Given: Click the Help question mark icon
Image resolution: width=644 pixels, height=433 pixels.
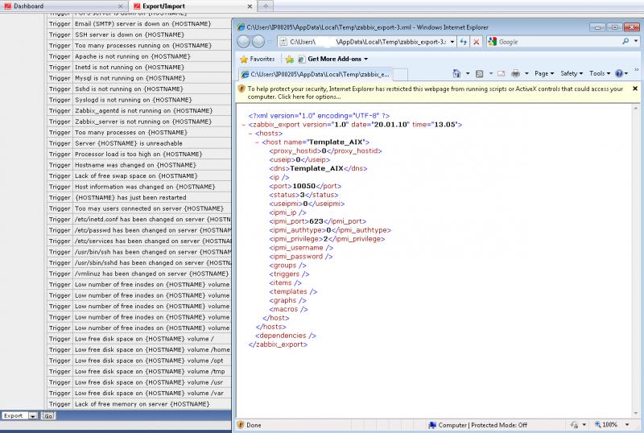Looking at the screenshot, I should pyautogui.click(x=619, y=73).
